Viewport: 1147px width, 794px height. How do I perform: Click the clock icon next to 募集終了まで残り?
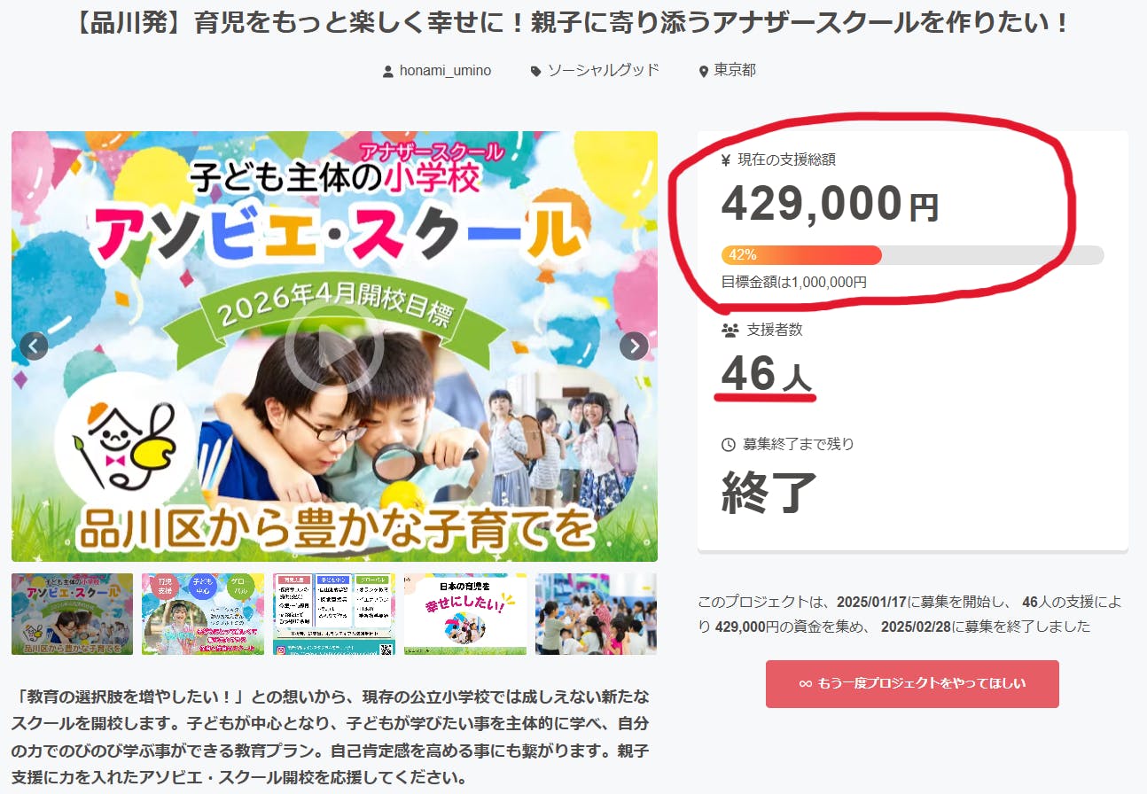coord(729,444)
